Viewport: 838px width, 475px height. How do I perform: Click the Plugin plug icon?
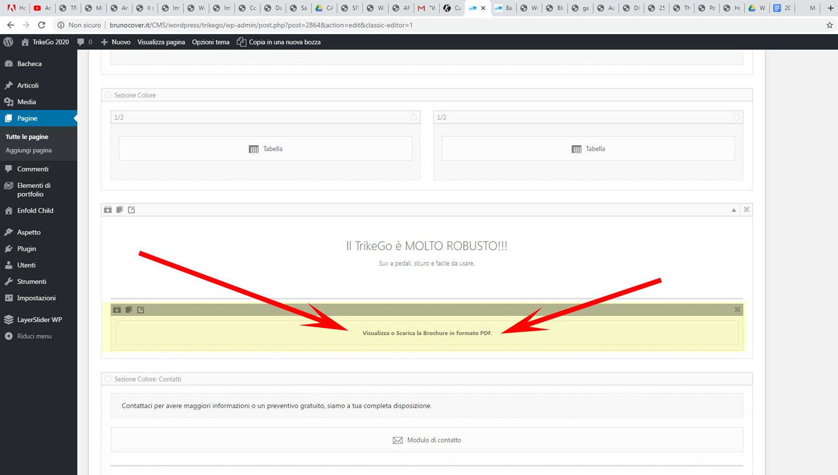point(9,249)
